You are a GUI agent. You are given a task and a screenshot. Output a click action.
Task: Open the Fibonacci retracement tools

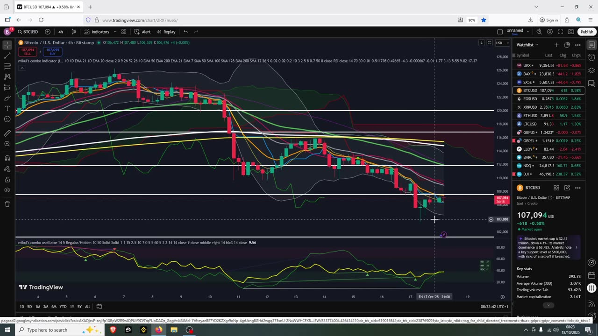click(x=7, y=66)
